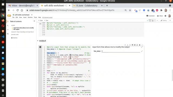Reload the page in Chrome
Screen dimensions: 173x97
click(x=17, y=10)
